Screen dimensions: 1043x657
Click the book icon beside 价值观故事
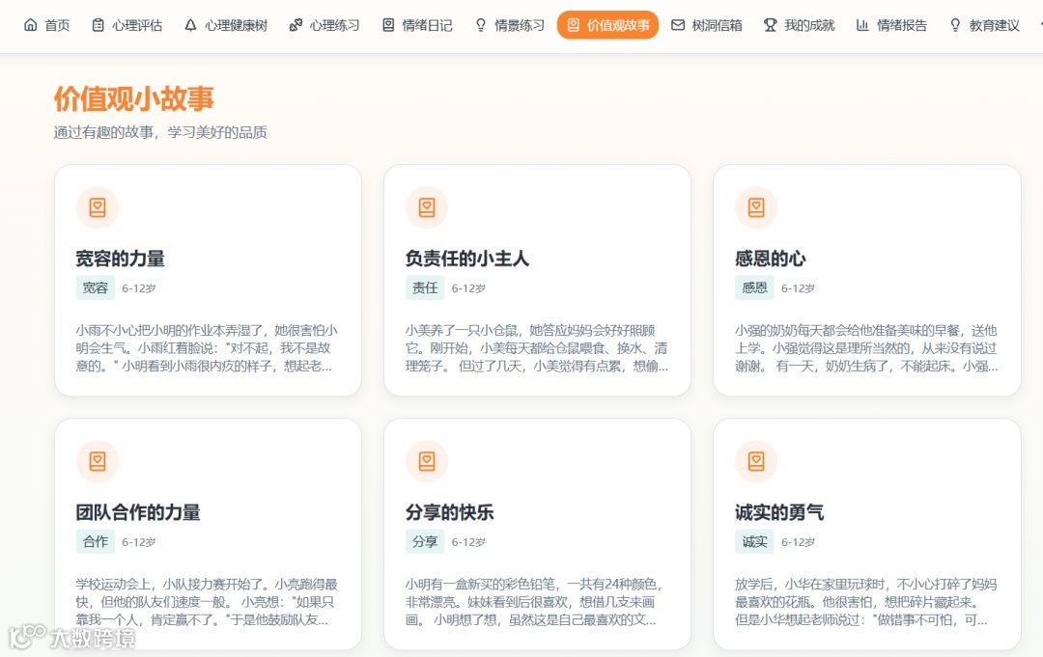point(573,25)
